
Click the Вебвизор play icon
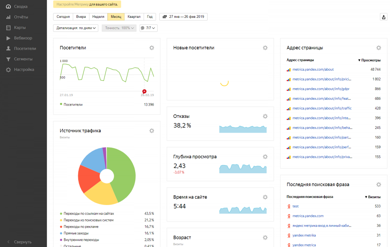(8, 38)
